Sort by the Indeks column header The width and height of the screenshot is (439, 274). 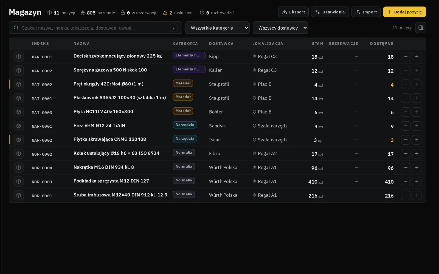tap(40, 44)
